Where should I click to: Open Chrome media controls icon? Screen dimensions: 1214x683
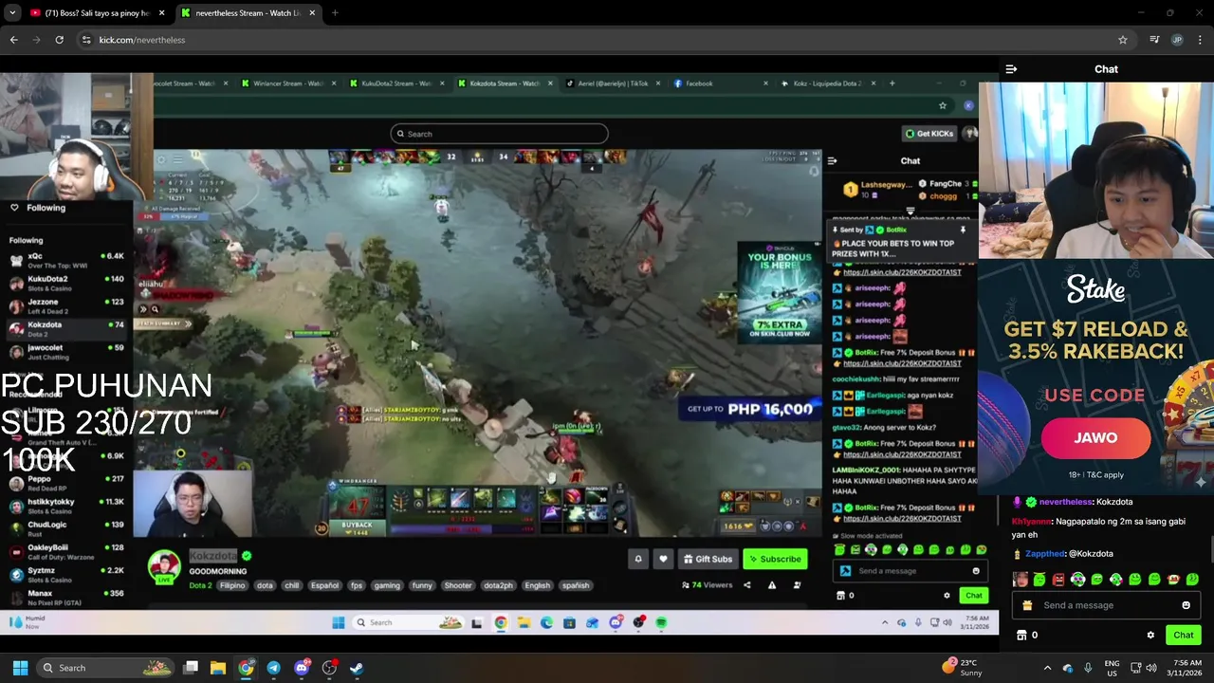point(1154,40)
